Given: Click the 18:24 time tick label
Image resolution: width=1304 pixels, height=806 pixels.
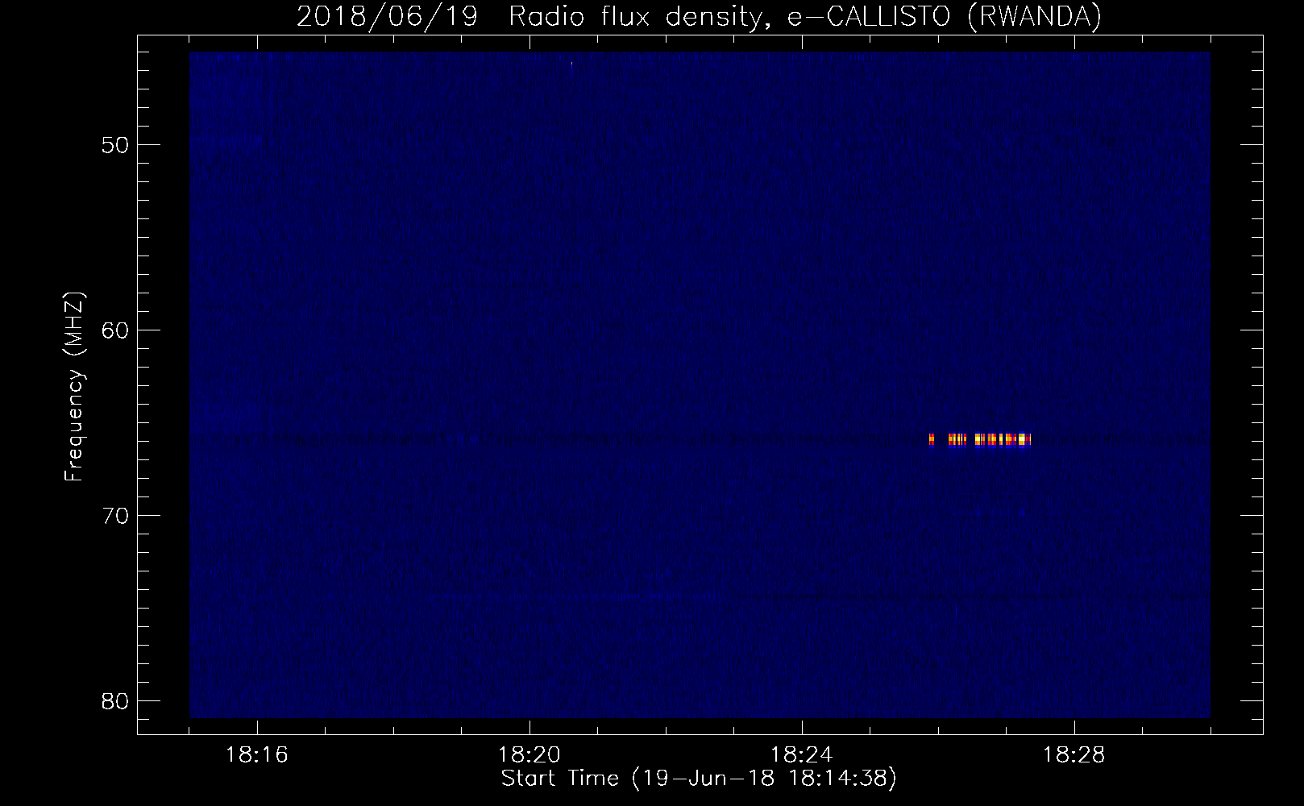Looking at the screenshot, I should pos(802,755).
